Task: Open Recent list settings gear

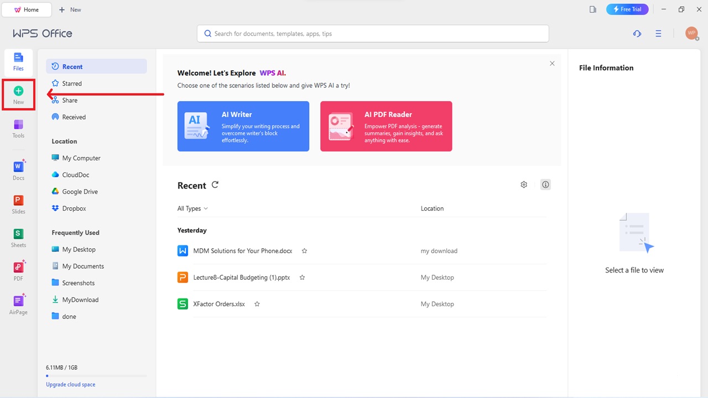Action: point(523,184)
